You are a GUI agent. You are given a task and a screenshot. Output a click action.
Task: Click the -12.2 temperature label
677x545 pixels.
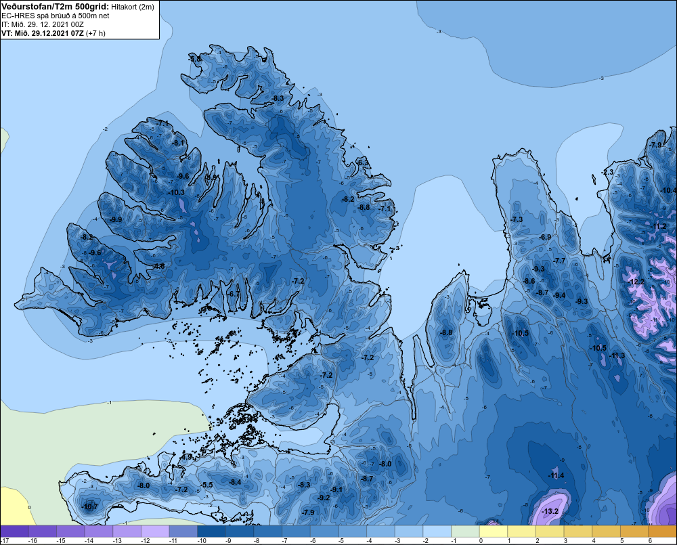point(636,282)
